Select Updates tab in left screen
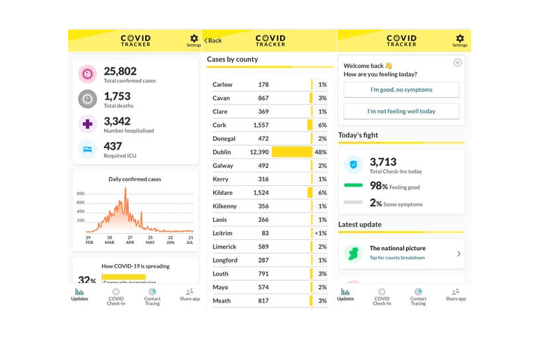Screen dimensions: 540x337 click(80, 295)
